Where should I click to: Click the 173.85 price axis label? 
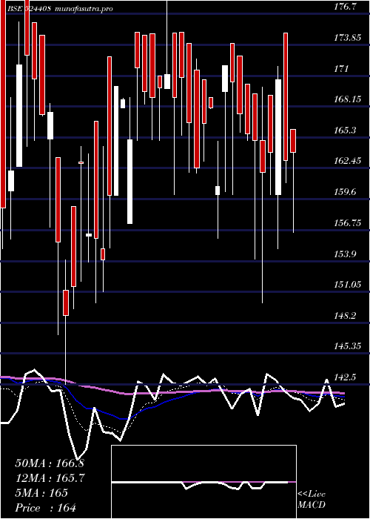347,38
